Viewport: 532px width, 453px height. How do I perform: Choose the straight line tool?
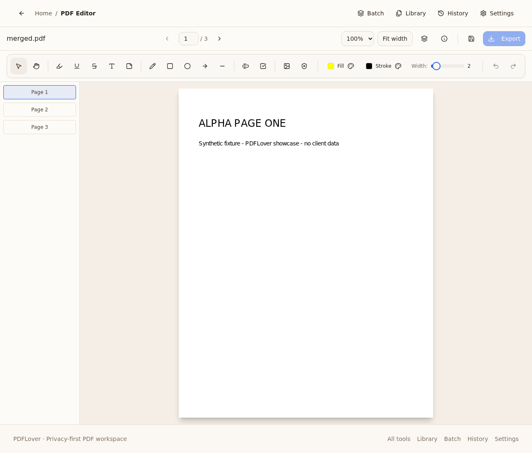pos(222,66)
